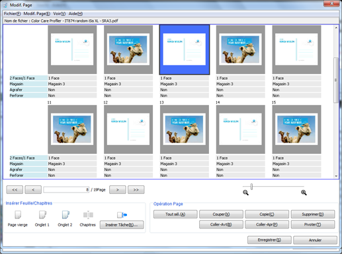Viewport: 342px width, 254px height.
Task: Select the second top-row camel thumbnail
Action: [x=128, y=49]
